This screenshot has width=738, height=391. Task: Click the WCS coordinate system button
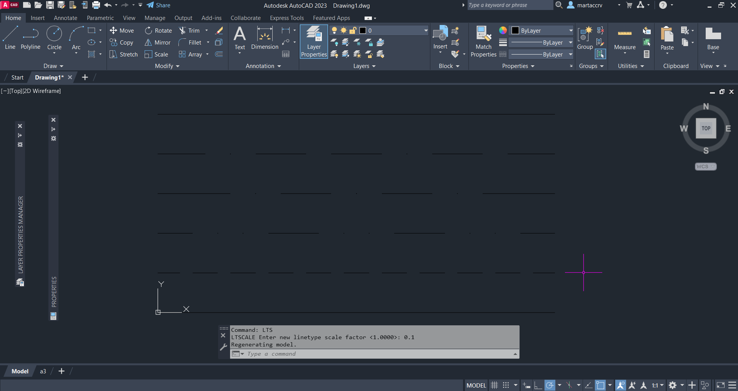point(705,166)
